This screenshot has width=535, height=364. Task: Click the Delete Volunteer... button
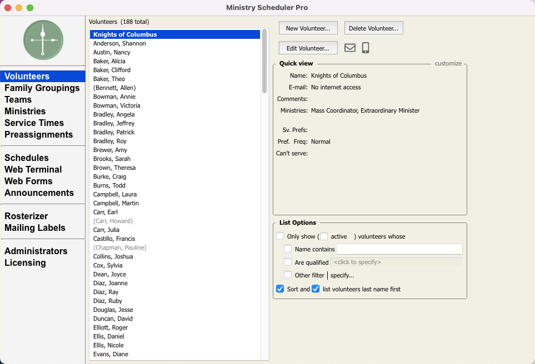374,28
